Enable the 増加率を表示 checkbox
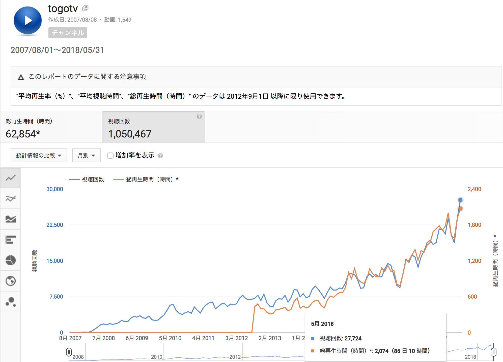This screenshot has width=503, height=362. pyautogui.click(x=110, y=156)
